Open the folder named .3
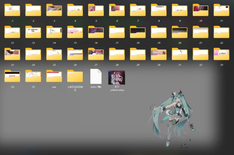 pos(54,10)
